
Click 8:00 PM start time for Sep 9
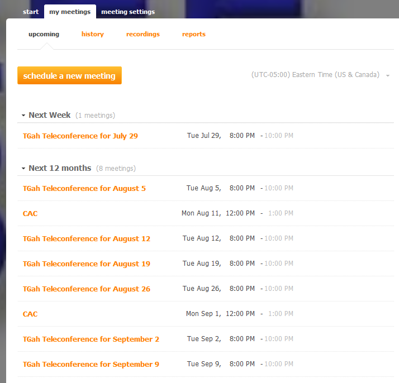[x=242, y=364]
